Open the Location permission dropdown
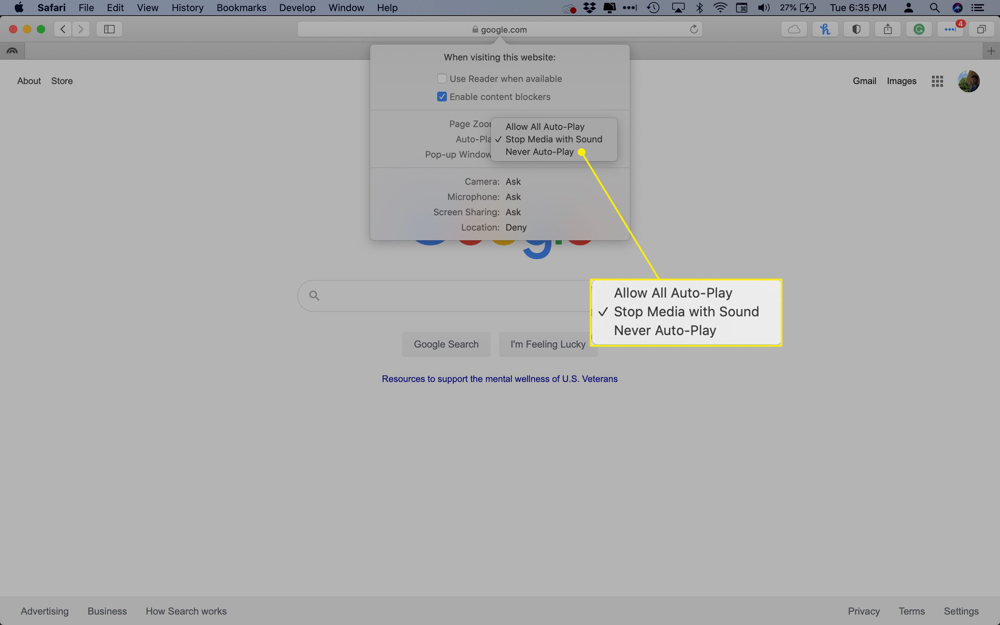Image resolution: width=1000 pixels, height=625 pixels. pyautogui.click(x=516, y=227)
